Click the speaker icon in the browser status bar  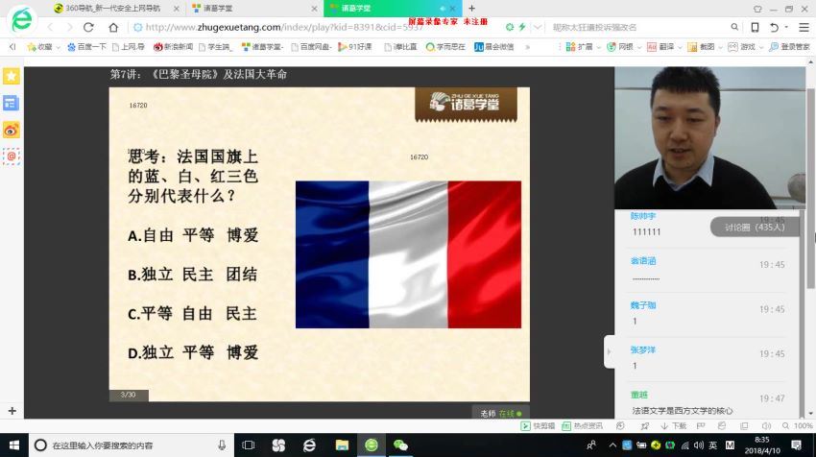(x=766, y=425)
